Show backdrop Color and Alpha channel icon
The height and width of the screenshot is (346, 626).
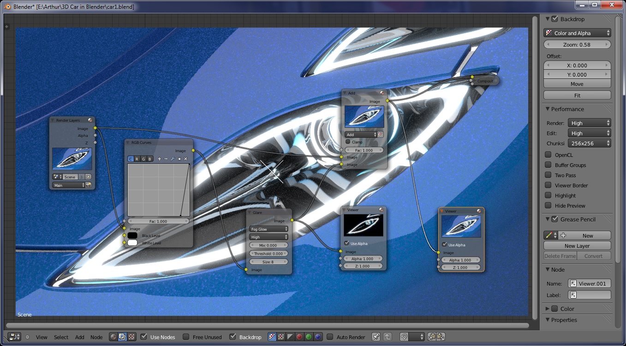click(x=272, y=337)
